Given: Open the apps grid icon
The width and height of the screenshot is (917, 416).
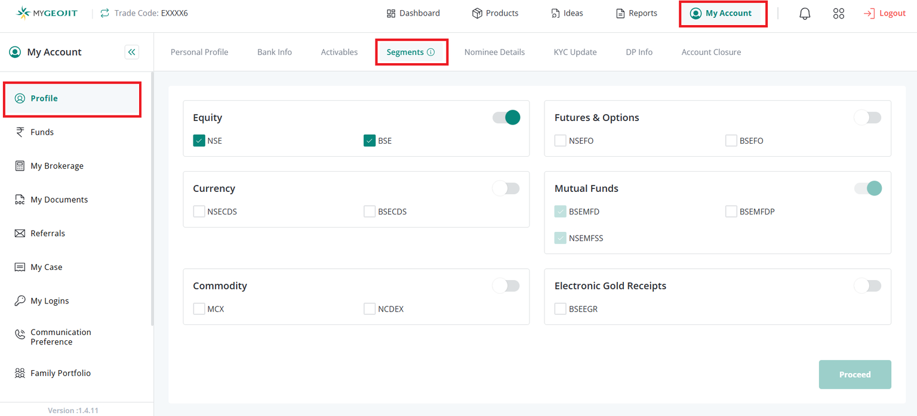Looking at the screenshot, I should click(838, 14).
